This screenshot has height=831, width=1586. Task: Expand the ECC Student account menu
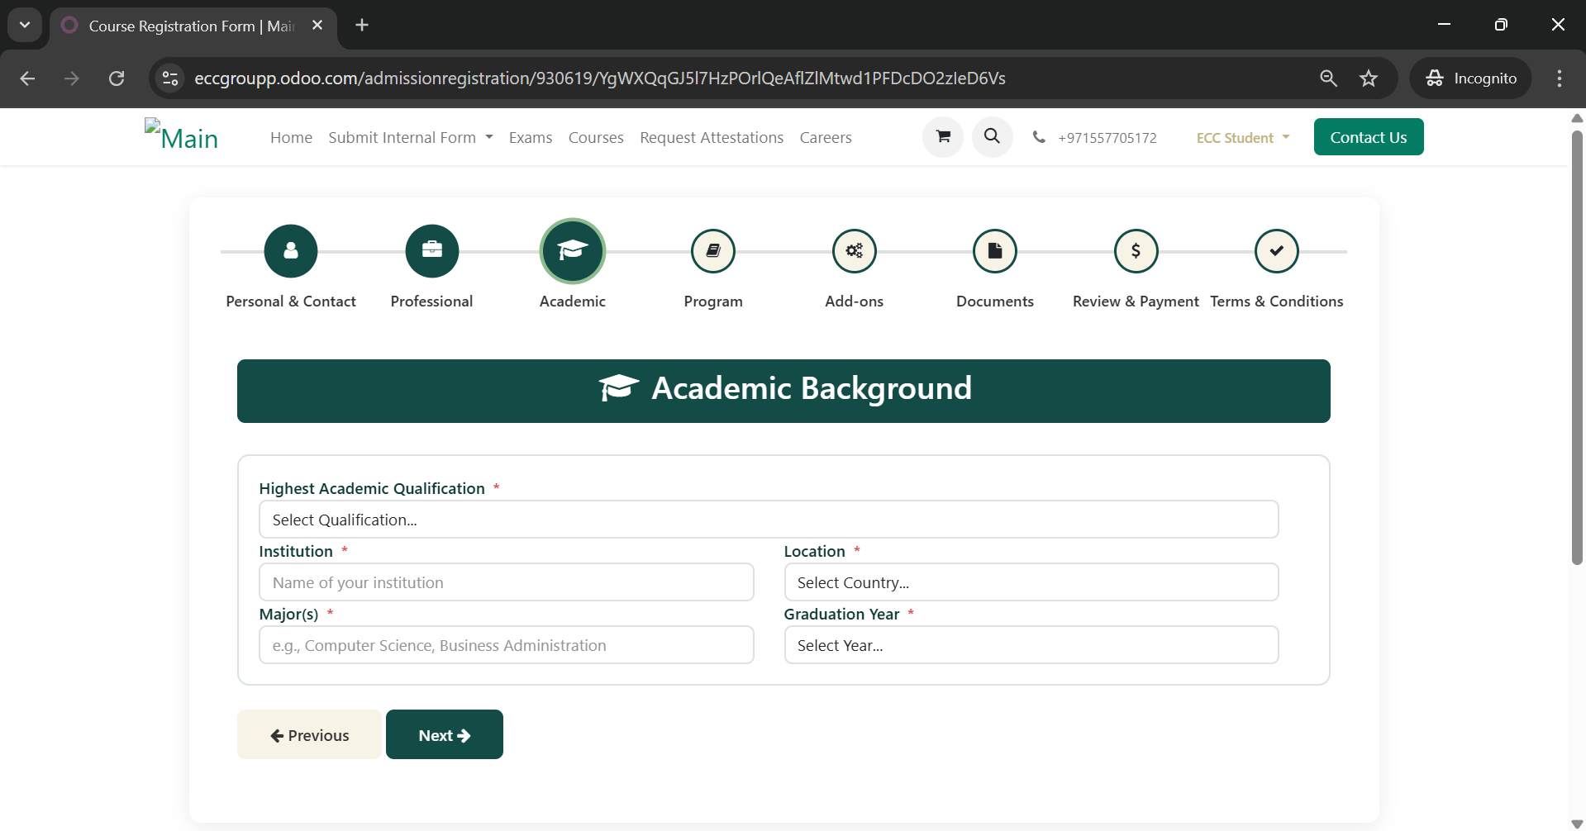1242,138
